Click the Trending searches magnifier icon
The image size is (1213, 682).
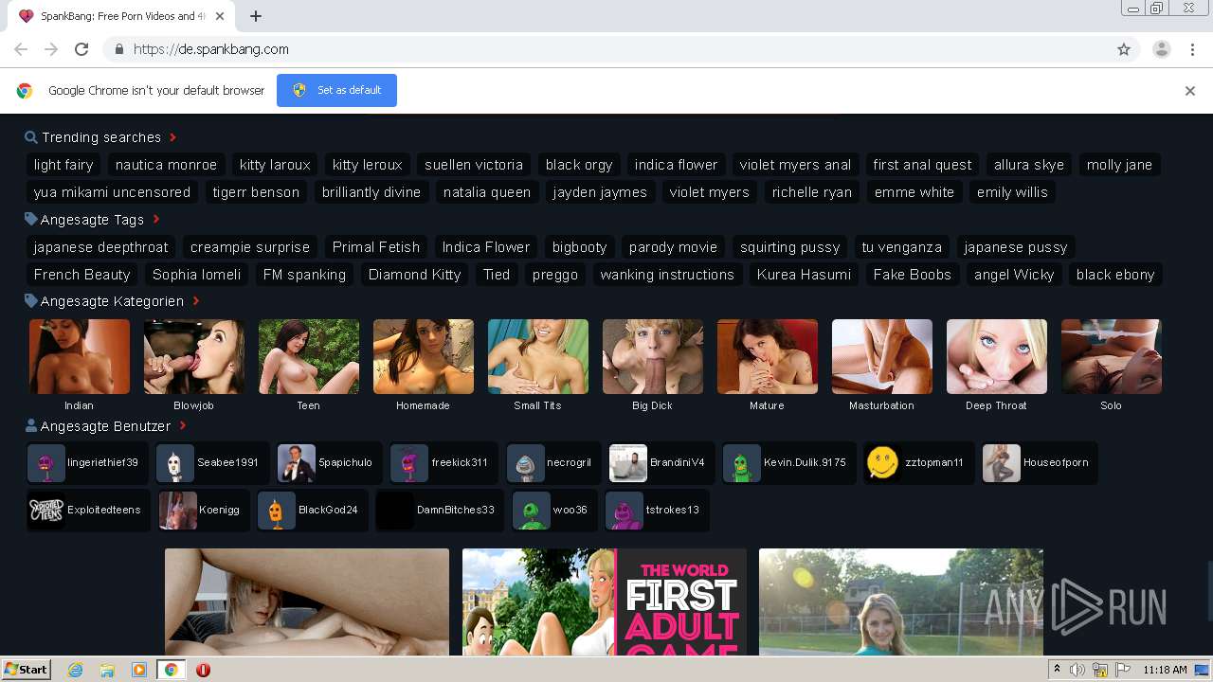click(31, 137)
